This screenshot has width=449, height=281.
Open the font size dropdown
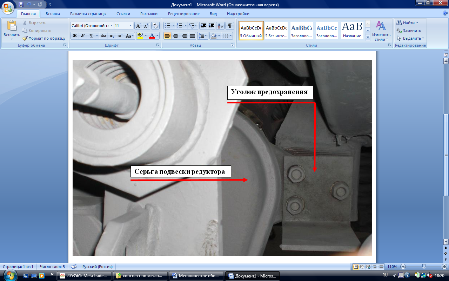coord(130,26)
